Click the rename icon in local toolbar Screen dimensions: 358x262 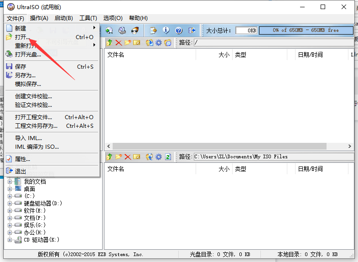point(137,157)
